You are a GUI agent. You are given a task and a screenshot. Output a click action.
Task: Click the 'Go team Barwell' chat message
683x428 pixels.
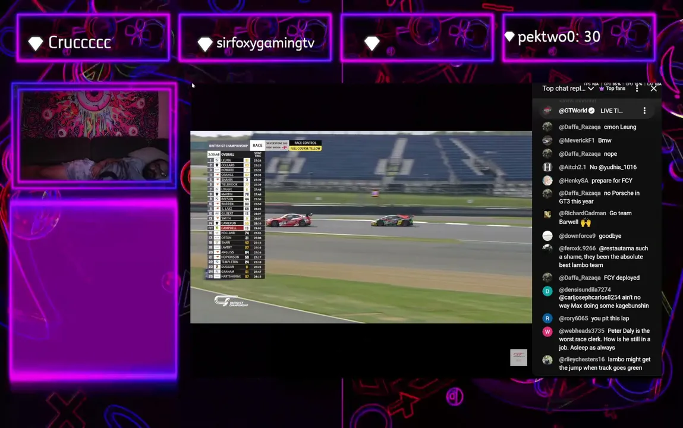pos(595,217)
